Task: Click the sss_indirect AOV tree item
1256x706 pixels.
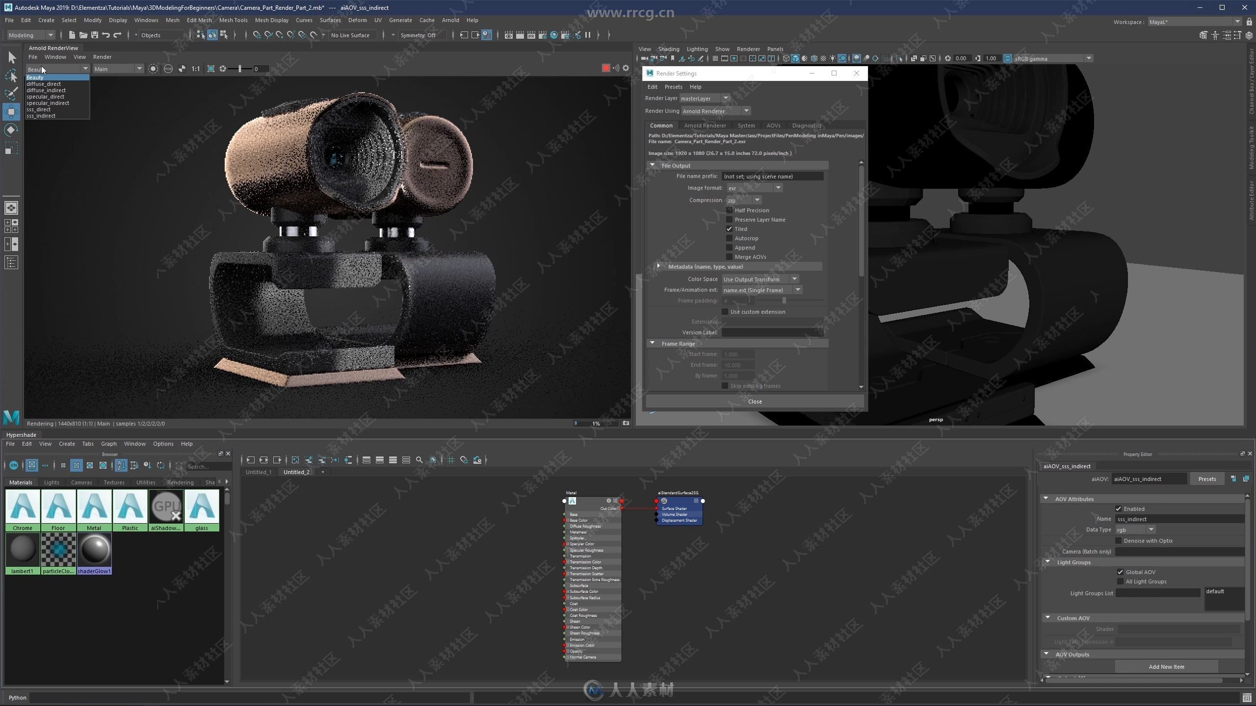Action: pos(41,116)
